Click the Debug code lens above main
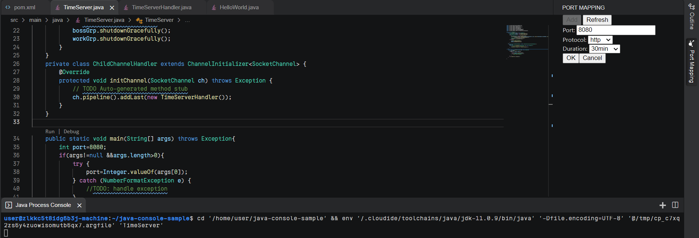Image resolution: width=699 pixels, height=238 pixels. tap(71, 132)
